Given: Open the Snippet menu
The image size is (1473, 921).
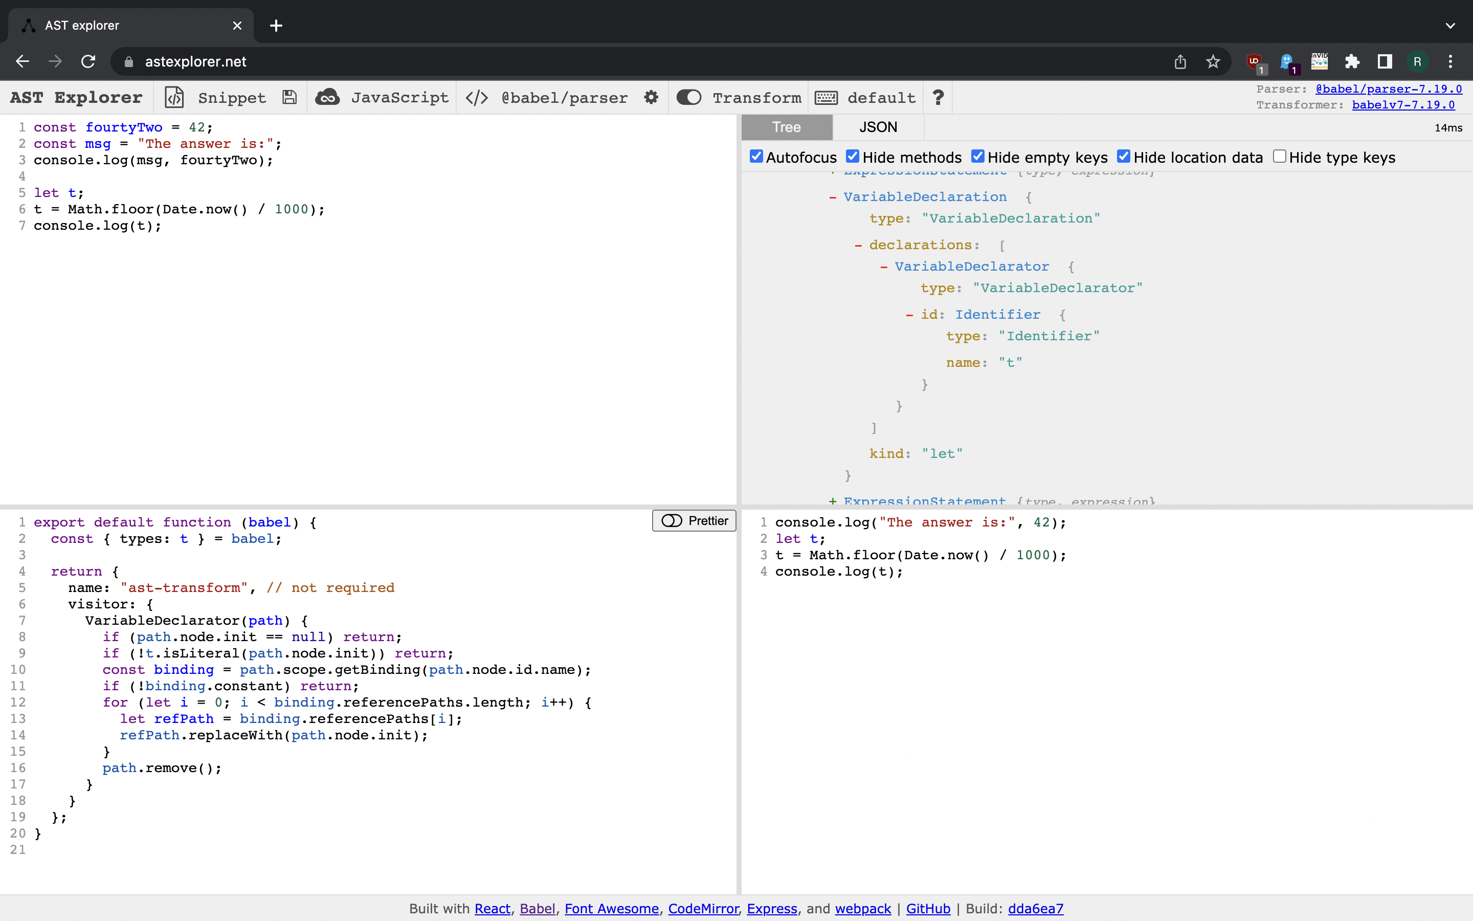Looking at the screenshot, I should 232,97.
